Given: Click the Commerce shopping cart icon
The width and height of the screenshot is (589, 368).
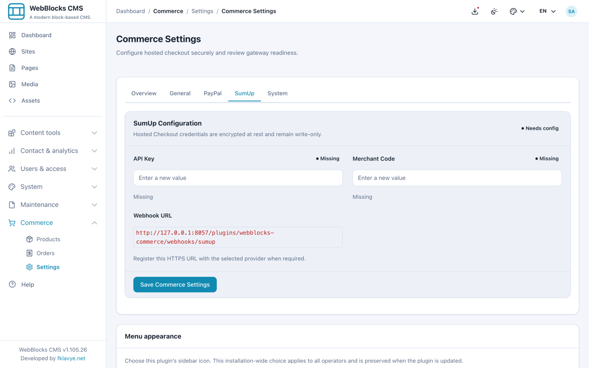Looking at the screenshot, I should [x=12, y=223].
